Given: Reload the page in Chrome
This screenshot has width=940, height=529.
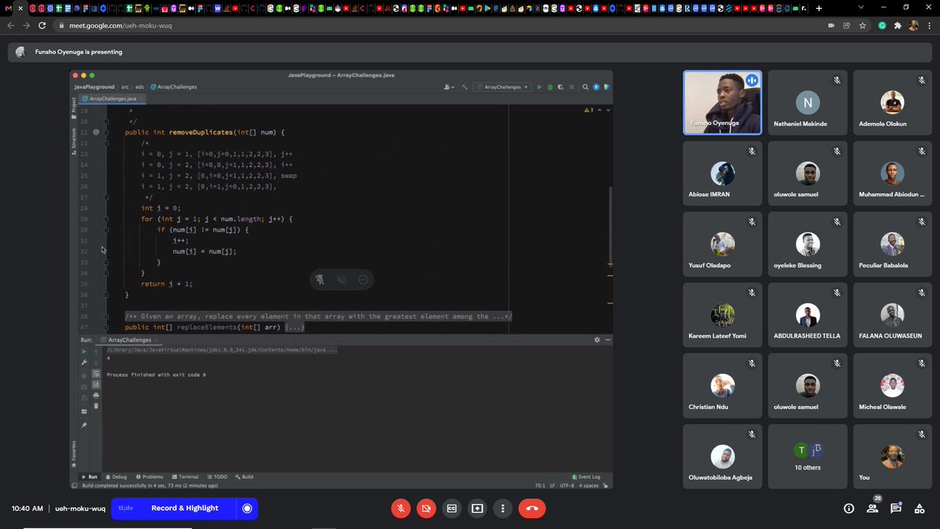Looking at the screenshot, I should tap(42, 25).
